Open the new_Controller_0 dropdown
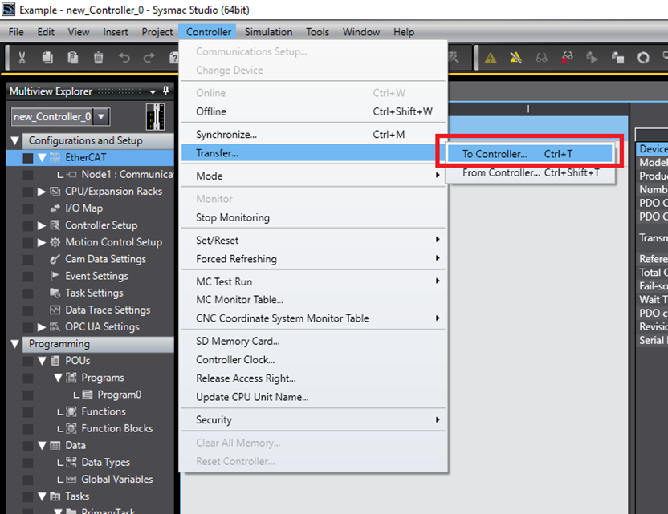 point(102,117)
